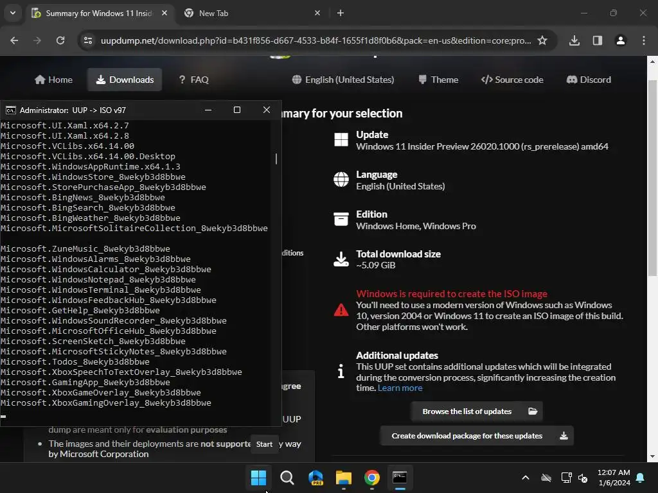
Task: Open taskbar Search icon
Action: point(287,478)
